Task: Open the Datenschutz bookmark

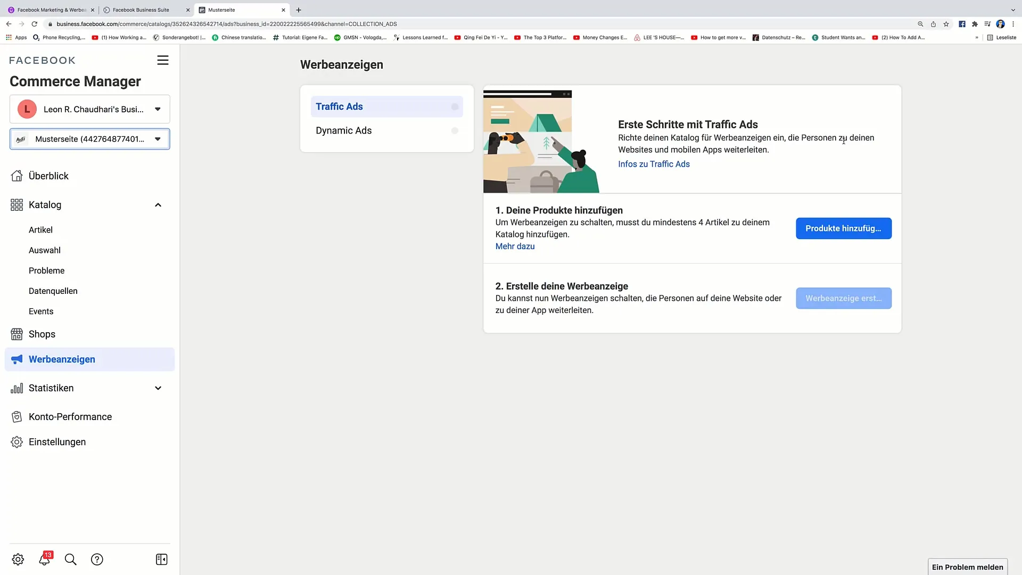Action: 778,37
